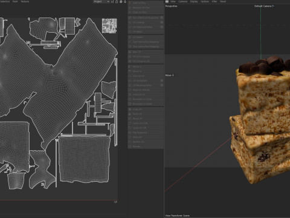Click the Clear UV Pins tool

point(146,12)
